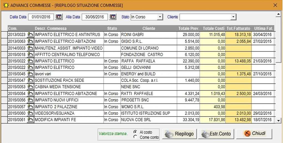Click client cell GIGIO S.R.L.
This screenshot has width=283, height=143.
149,42
